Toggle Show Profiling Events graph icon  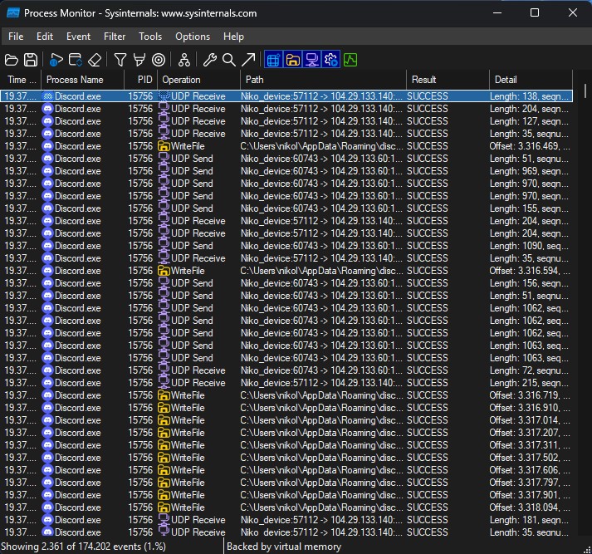(x=350, y=60)
